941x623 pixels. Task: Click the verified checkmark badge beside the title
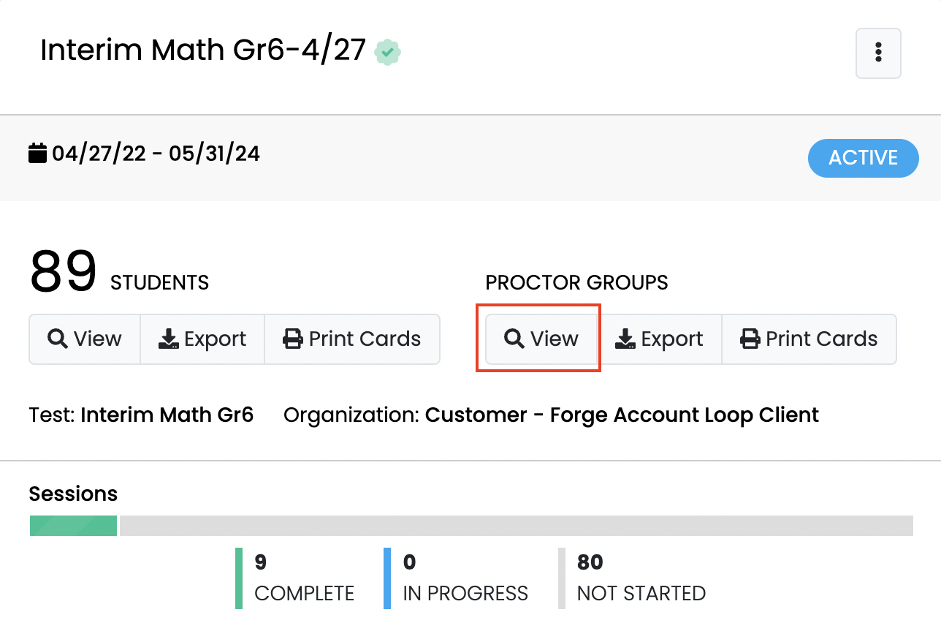tap(388, 52)
